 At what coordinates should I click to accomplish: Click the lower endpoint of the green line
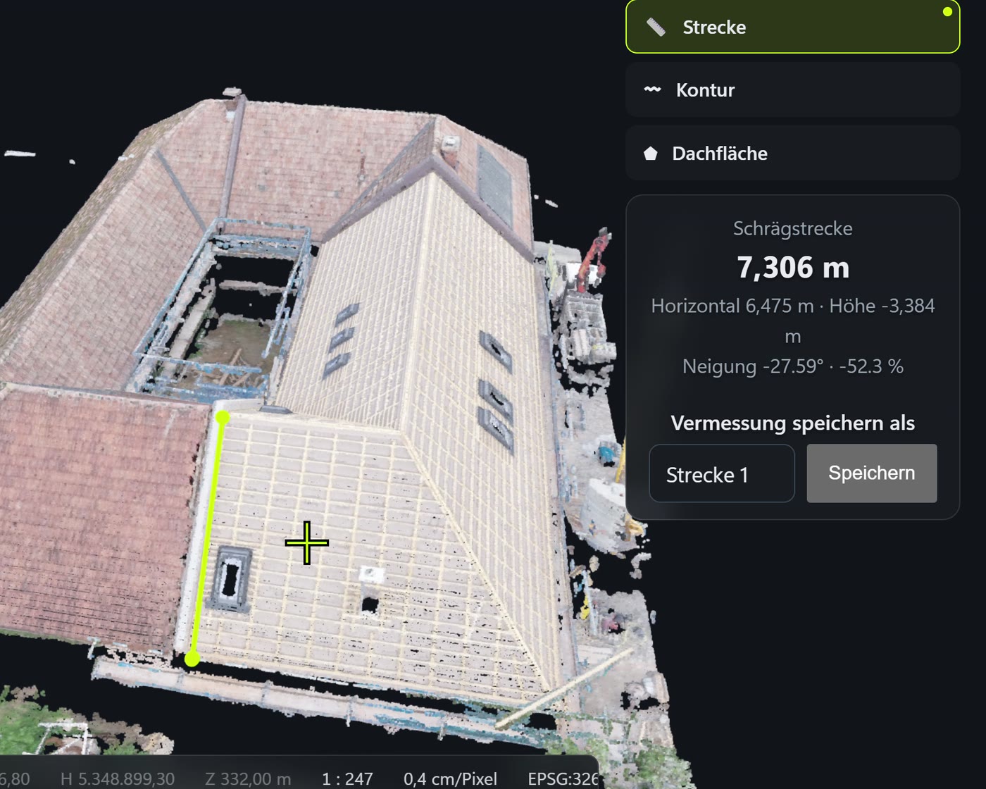(192, 659)
